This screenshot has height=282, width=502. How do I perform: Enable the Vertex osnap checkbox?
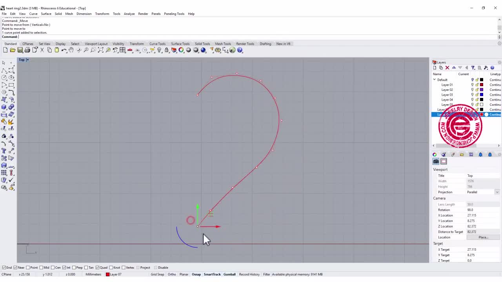tap(123, 268)
